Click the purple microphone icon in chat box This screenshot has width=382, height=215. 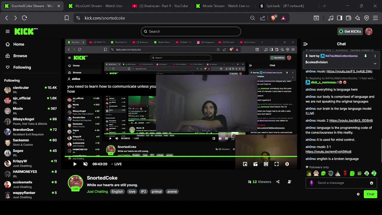(x=312, y=183)
